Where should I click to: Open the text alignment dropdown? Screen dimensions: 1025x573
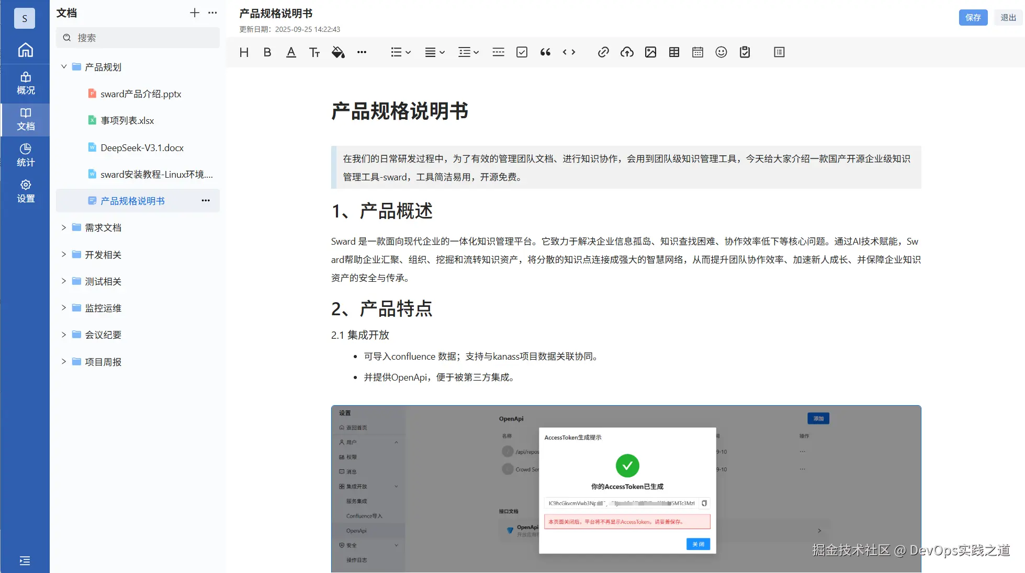click(434, 52)
